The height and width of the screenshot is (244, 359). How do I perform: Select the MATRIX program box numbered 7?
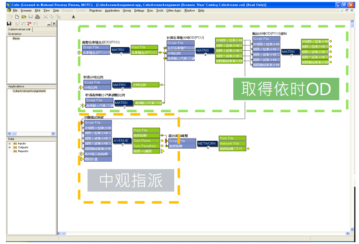click(x=290, y=52)
